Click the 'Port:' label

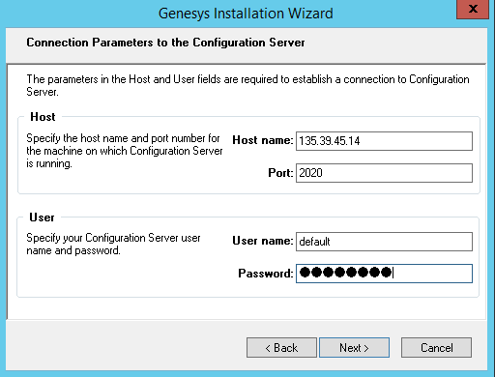point(280,173)
